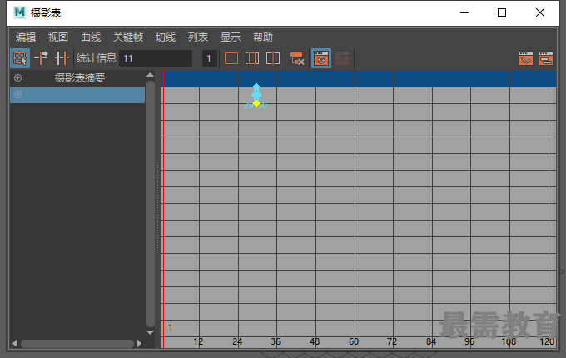
Task: Select the top cyan keyframe in summary row
Action: pos(256,87)
